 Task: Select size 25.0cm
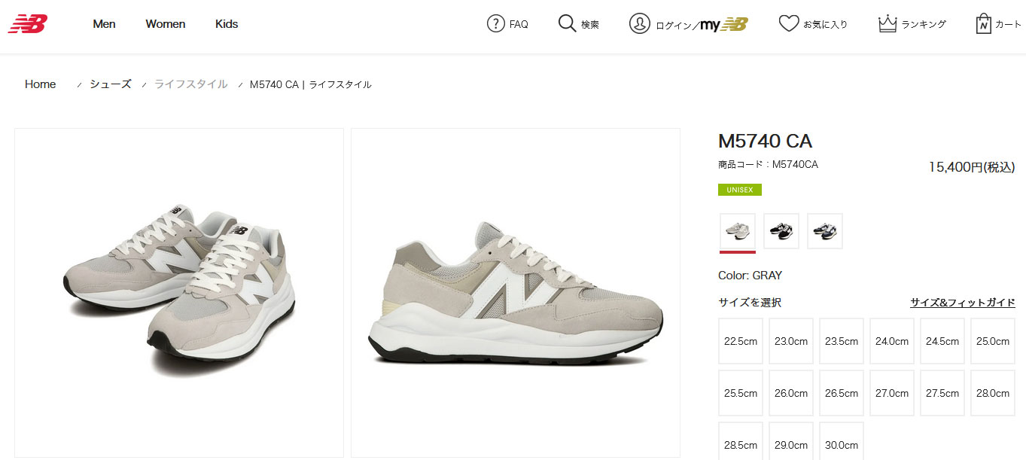[993, 341]
